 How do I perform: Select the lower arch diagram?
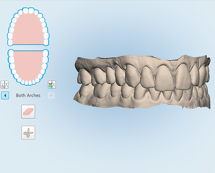[x=28, y=67]
